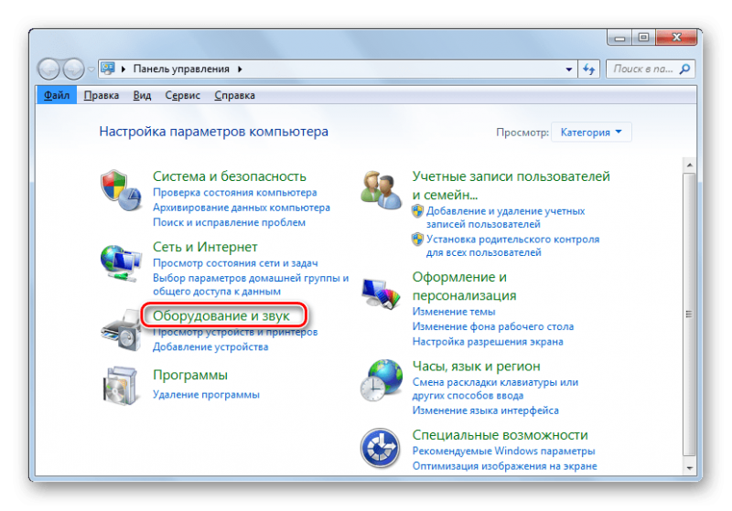The image size is (732, 511).
Task: Open Просмотр состояния сети и задач
Action: pos(235,263)
